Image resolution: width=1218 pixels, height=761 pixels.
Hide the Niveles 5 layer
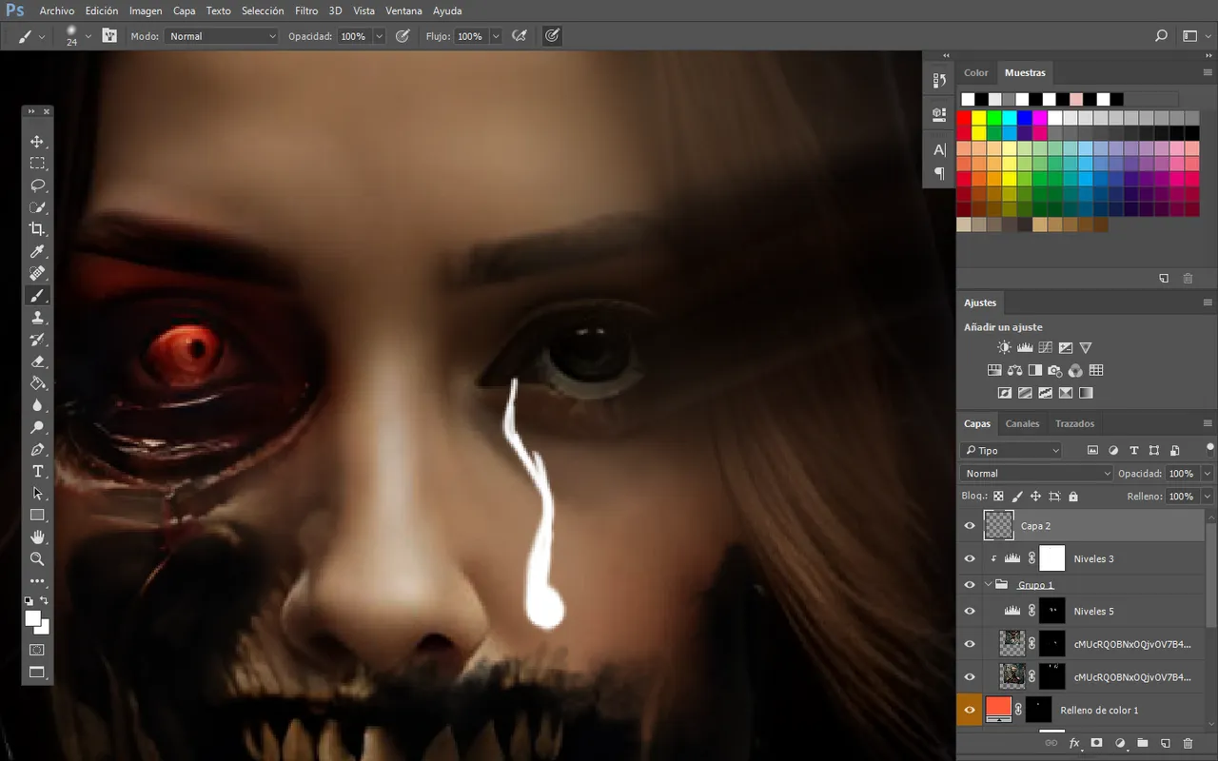click(x=970, y=611)
